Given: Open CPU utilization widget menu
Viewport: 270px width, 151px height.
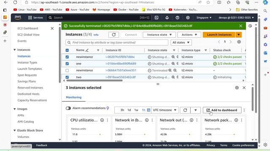Looking at the screenshot, I should click(108, 120).
